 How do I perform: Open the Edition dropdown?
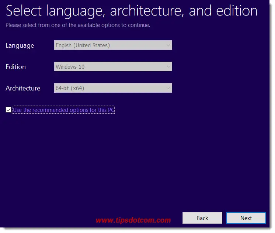click(x=113, y=67)
